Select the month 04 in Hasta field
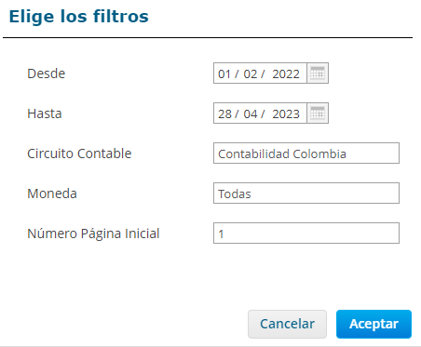This screenshot has width=421, height=347. pos(251,113)
